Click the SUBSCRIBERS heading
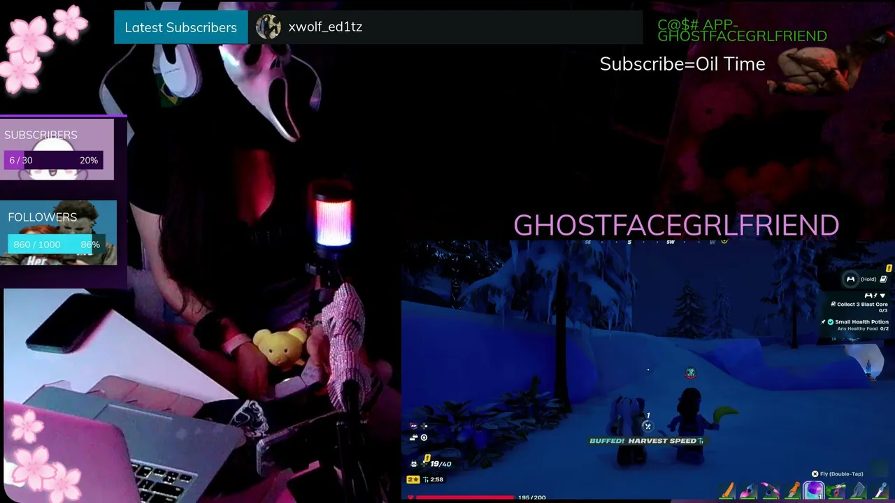895x503 pixels. (x=41, y=135)
